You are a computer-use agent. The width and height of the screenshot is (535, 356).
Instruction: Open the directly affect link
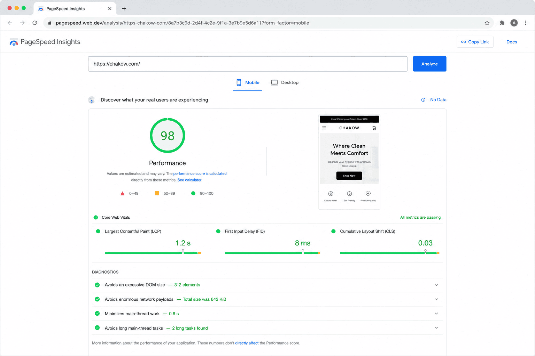click(x=247, y=343)
